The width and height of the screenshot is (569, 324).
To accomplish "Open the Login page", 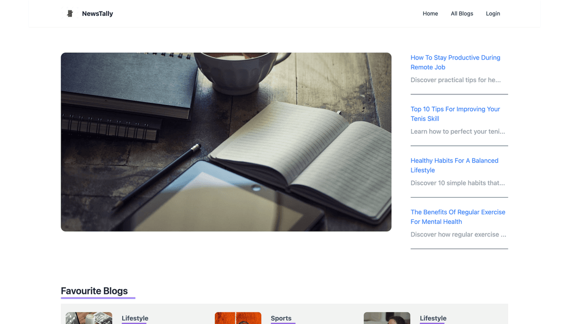I will [493, 14].
